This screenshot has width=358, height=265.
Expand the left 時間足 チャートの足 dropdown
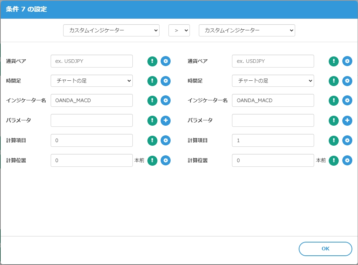(92, 81)
